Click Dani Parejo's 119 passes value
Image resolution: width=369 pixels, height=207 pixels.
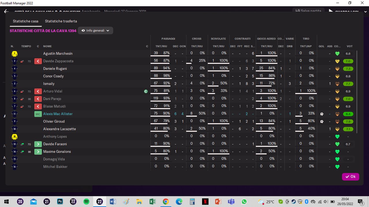point(156,98)
